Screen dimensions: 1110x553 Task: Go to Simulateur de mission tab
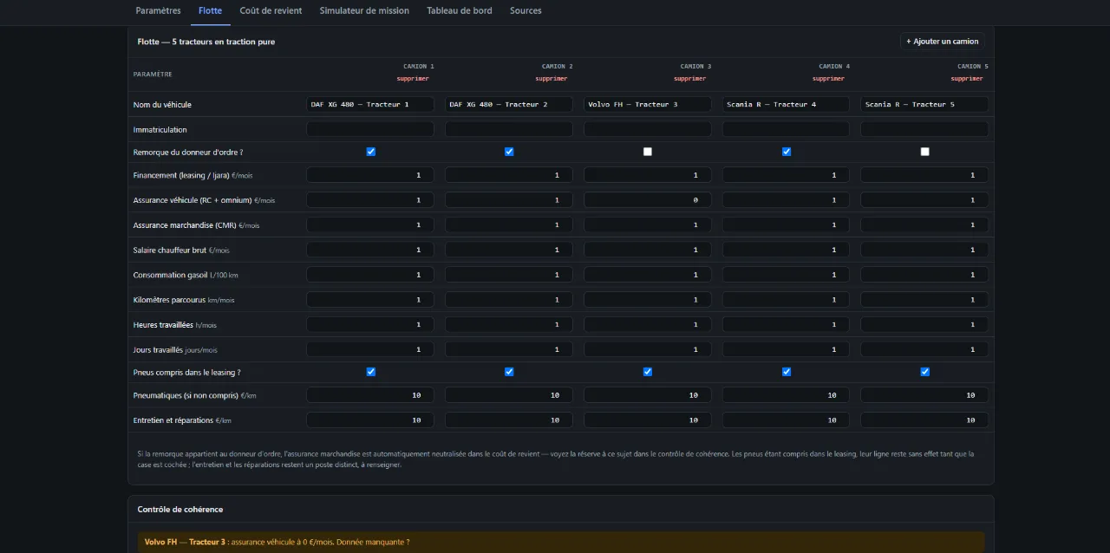[364, 10]
